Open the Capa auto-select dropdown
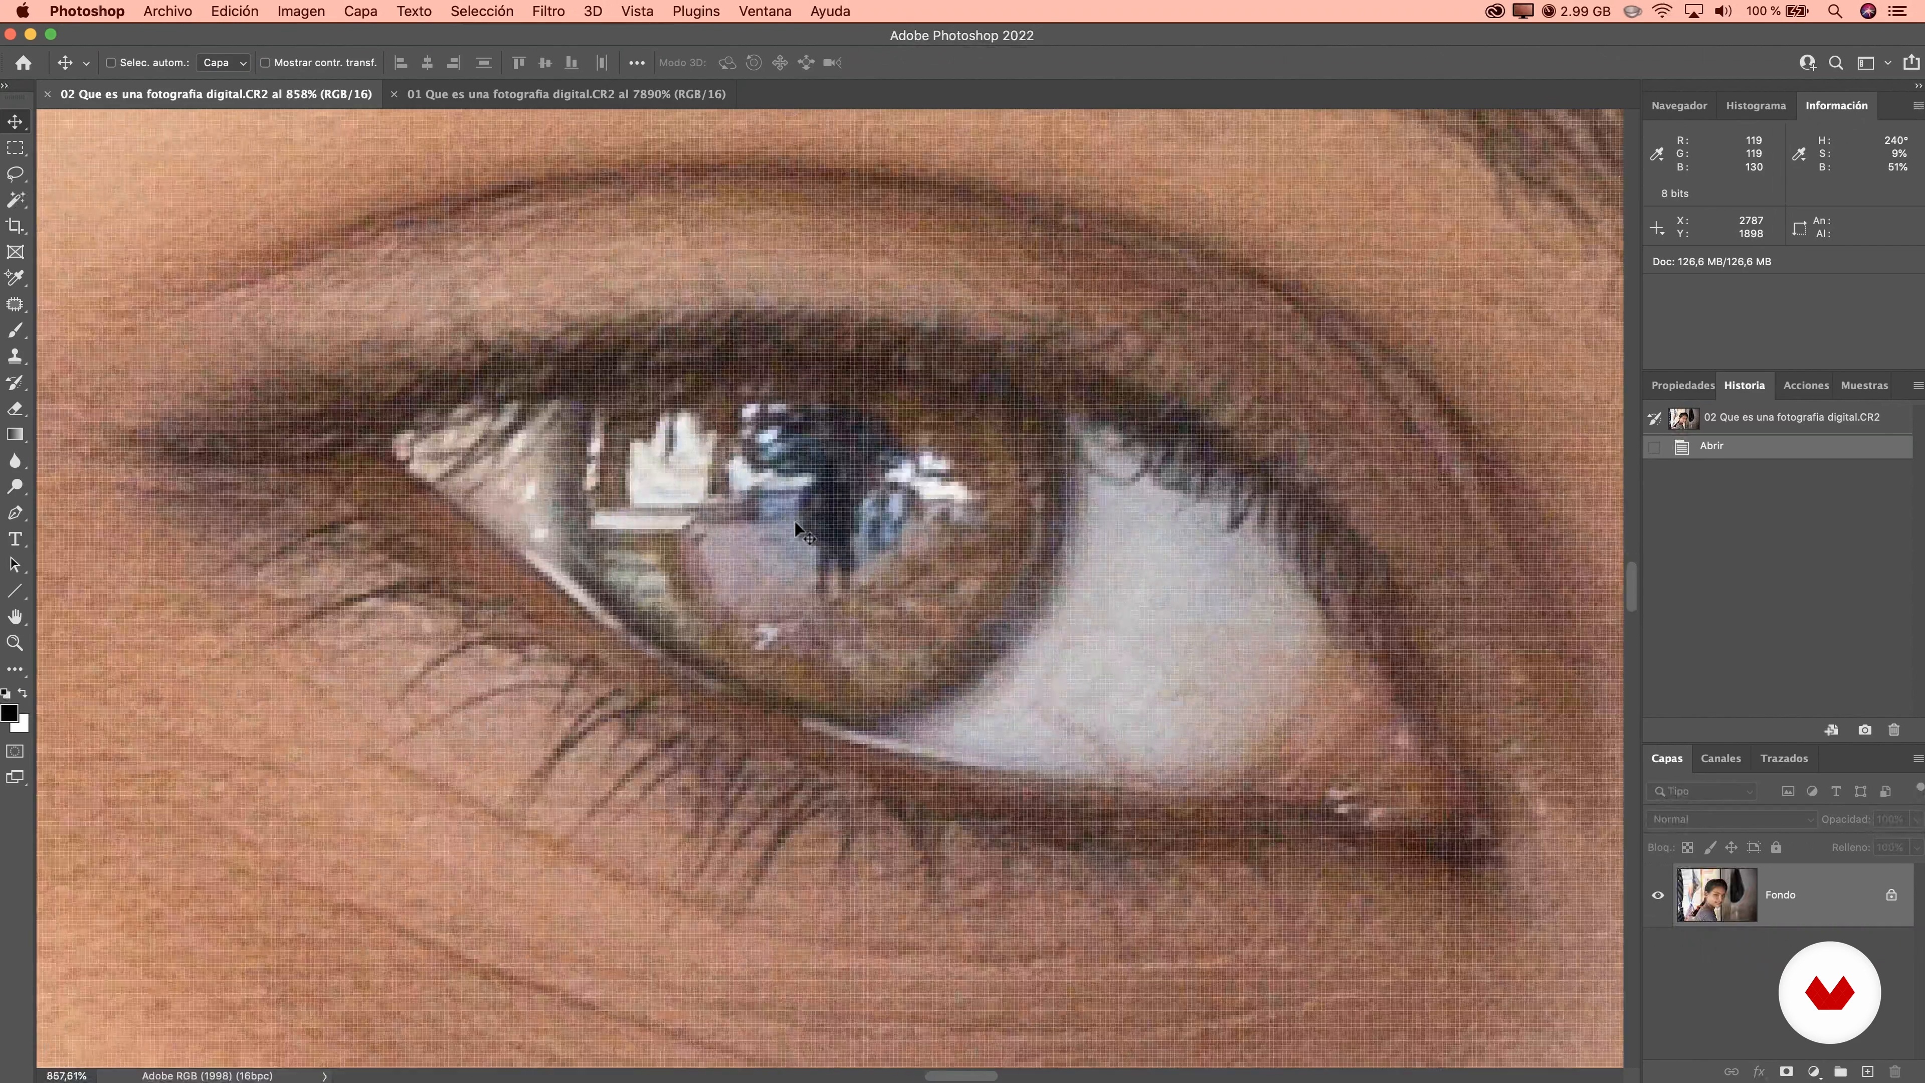This screenshot has width=1925, height=1083. click(224, 63)
